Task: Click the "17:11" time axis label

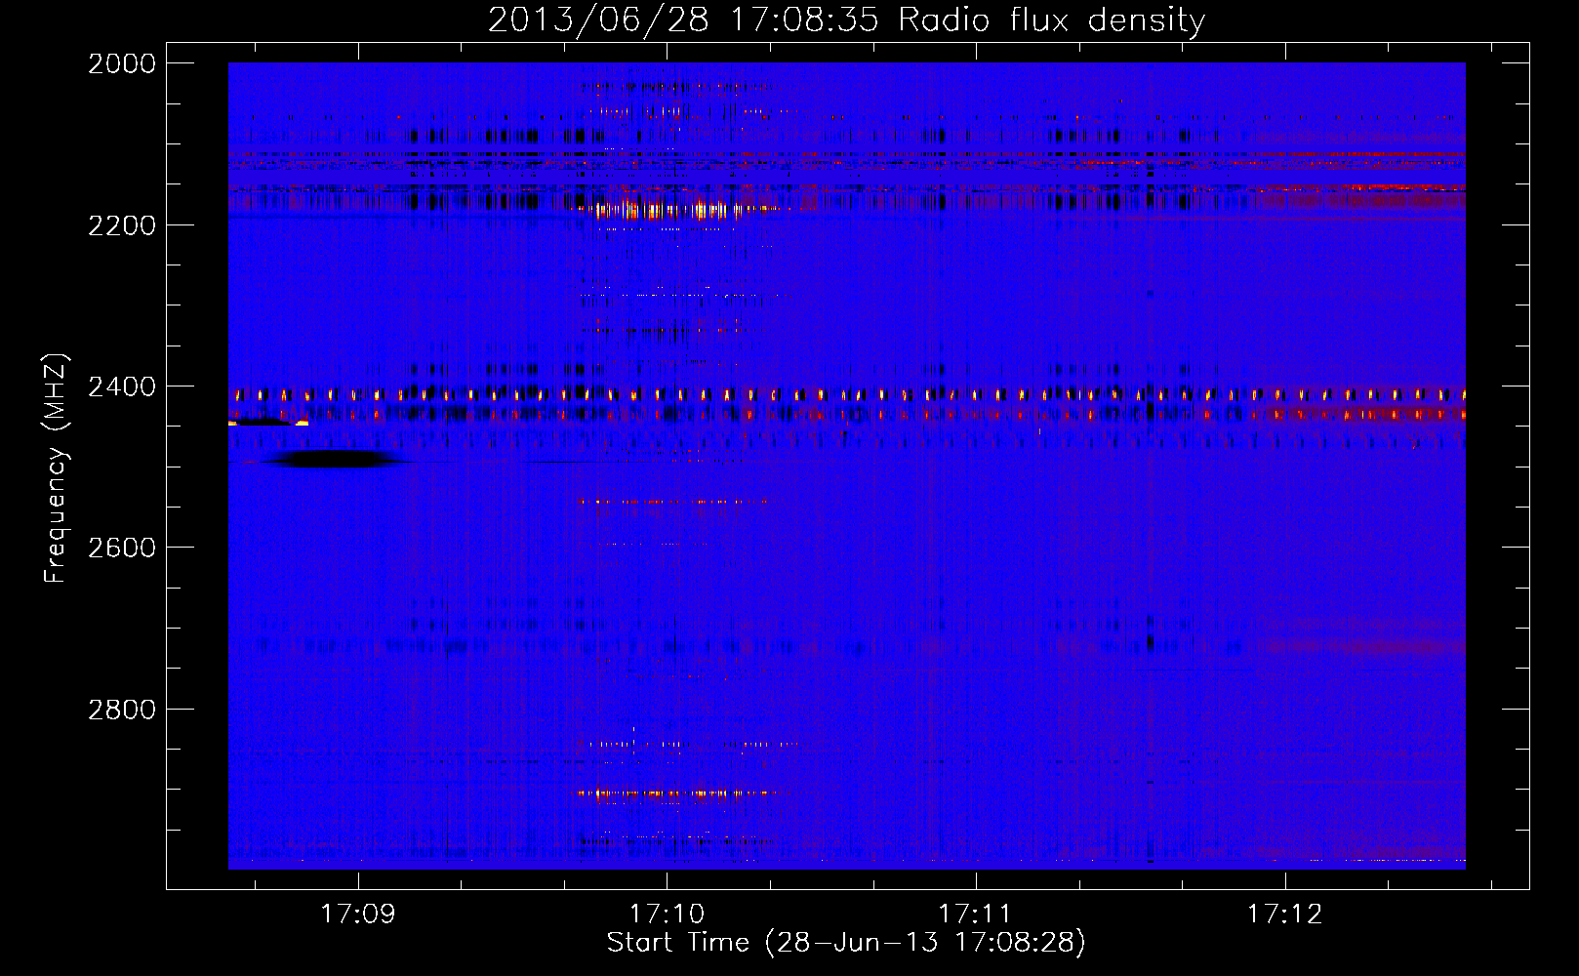Action: tap(976, 914)
